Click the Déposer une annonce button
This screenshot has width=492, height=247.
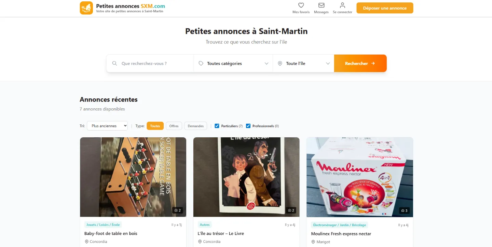[385, 8]
